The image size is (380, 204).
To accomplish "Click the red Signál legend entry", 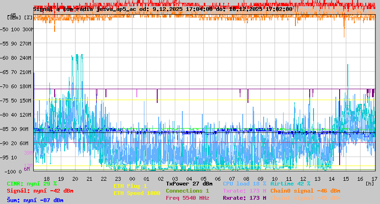I will tap(40, 191).
